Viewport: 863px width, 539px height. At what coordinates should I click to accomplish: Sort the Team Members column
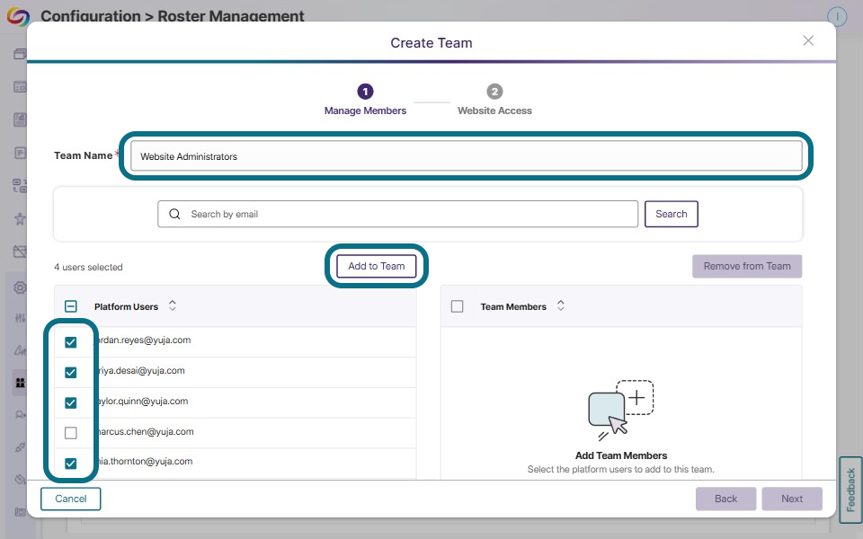(560, 305)
